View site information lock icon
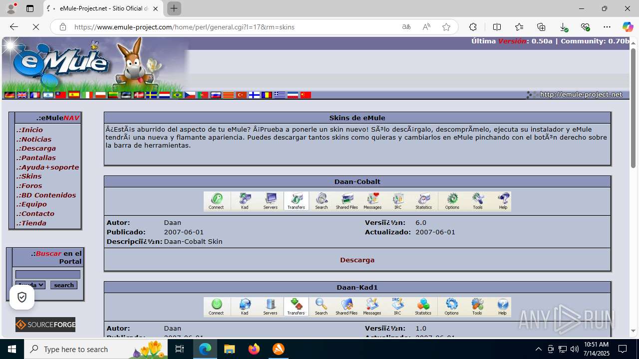This screenshot has height=359, width=639. (x=63, y=27)
